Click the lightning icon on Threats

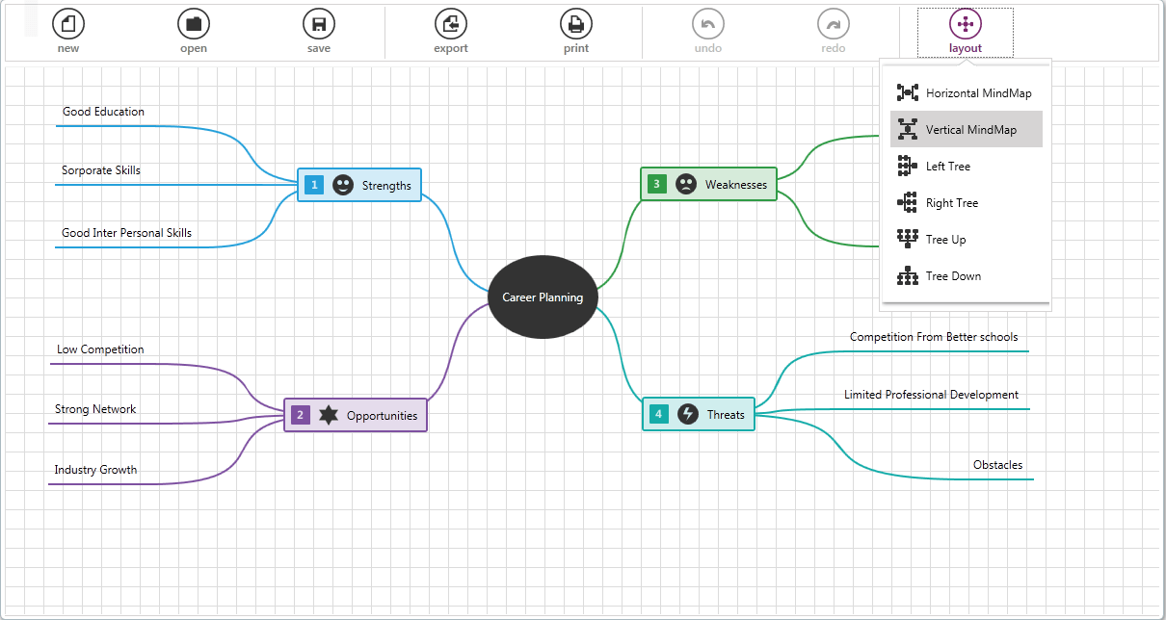[x=687, y=414]
